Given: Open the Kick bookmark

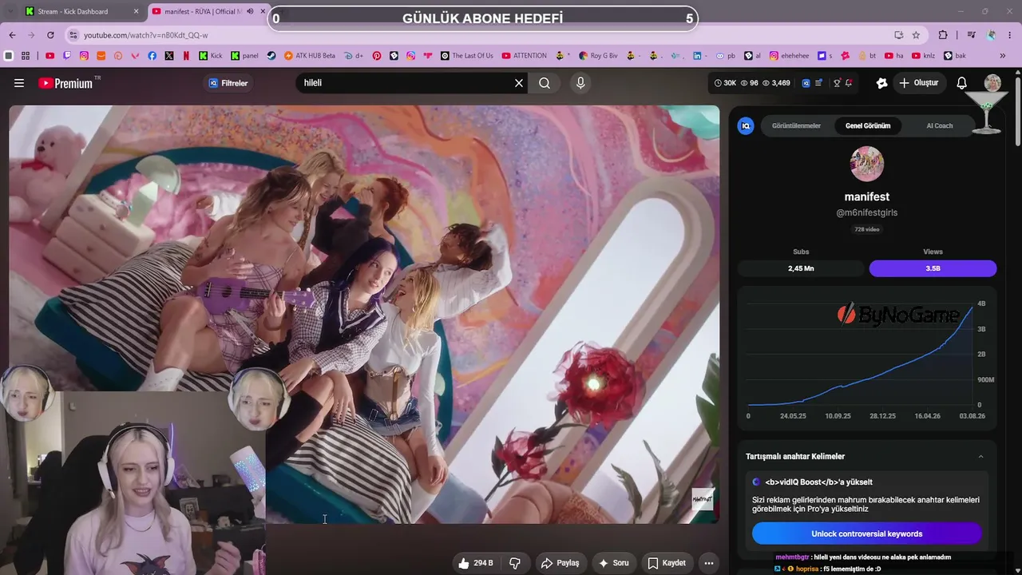Looking at the screenshot, I should point(211,56).
